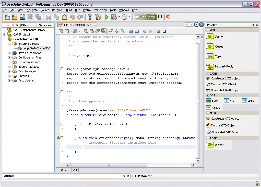Open the Debug Main Project dropdown arrow
261x187 pixels.
(119, 17)
